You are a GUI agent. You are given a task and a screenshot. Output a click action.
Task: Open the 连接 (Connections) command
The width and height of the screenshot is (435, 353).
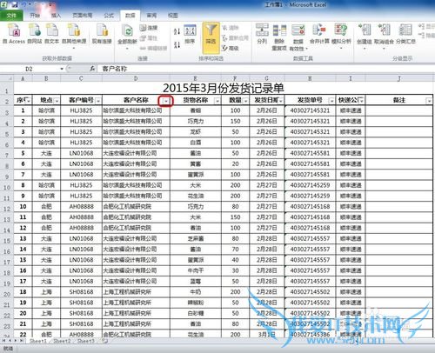point(149,28)
